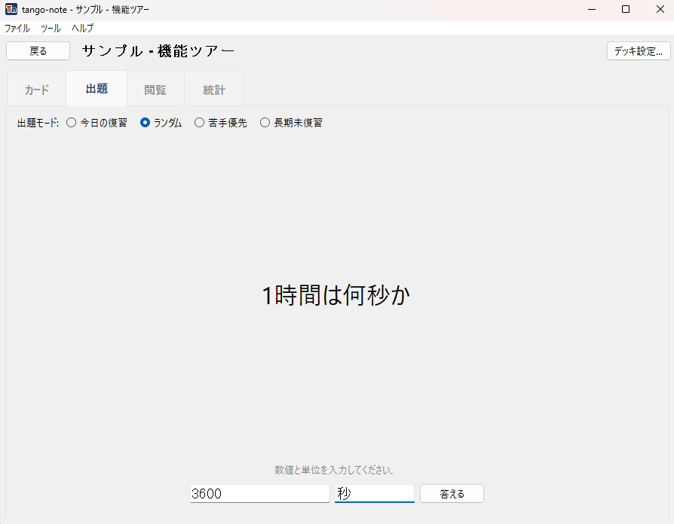Click the deck title サンプル - 機能ツアー

pos(158,51)
